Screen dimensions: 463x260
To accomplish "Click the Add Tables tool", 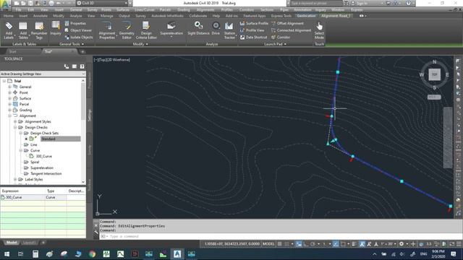I will pyautogui.click(x=23, y=30).
